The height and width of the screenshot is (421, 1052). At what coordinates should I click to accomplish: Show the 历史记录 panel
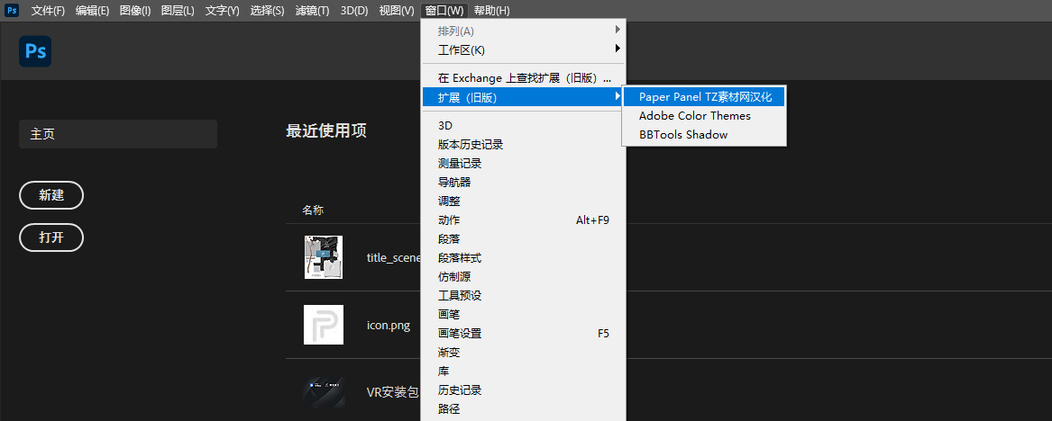click(x=524, y=390)
